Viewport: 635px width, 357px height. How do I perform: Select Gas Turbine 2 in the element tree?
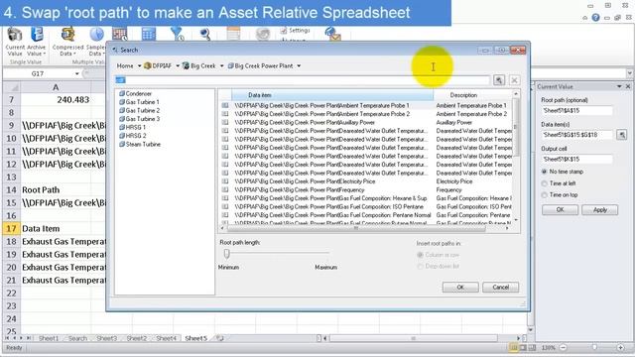pos(142,110)
